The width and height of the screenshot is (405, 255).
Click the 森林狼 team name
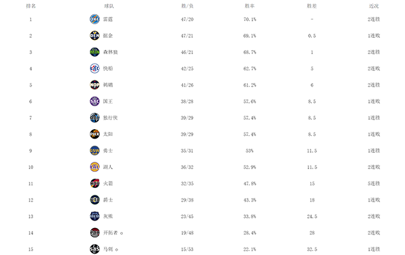pos(110,52)
